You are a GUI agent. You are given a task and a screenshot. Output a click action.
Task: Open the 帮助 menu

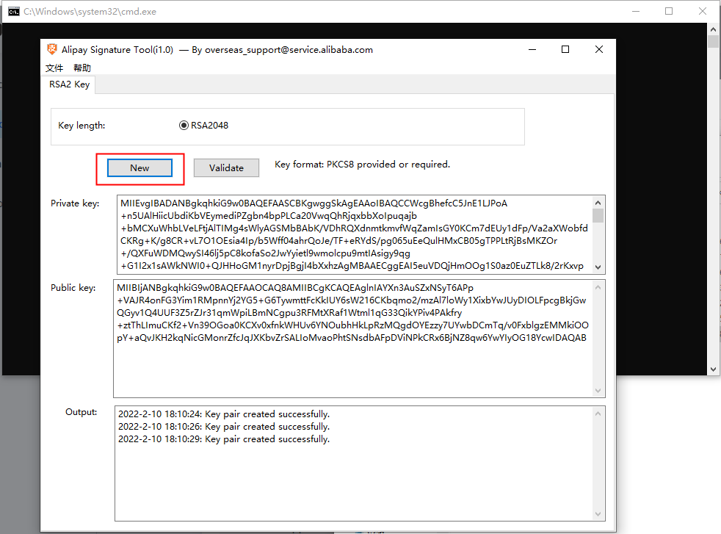pyautogui.click(x=82, y=68)
